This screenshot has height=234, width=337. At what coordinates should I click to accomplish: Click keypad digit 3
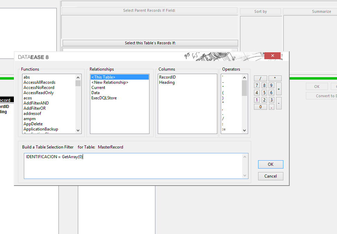(272, 100)
